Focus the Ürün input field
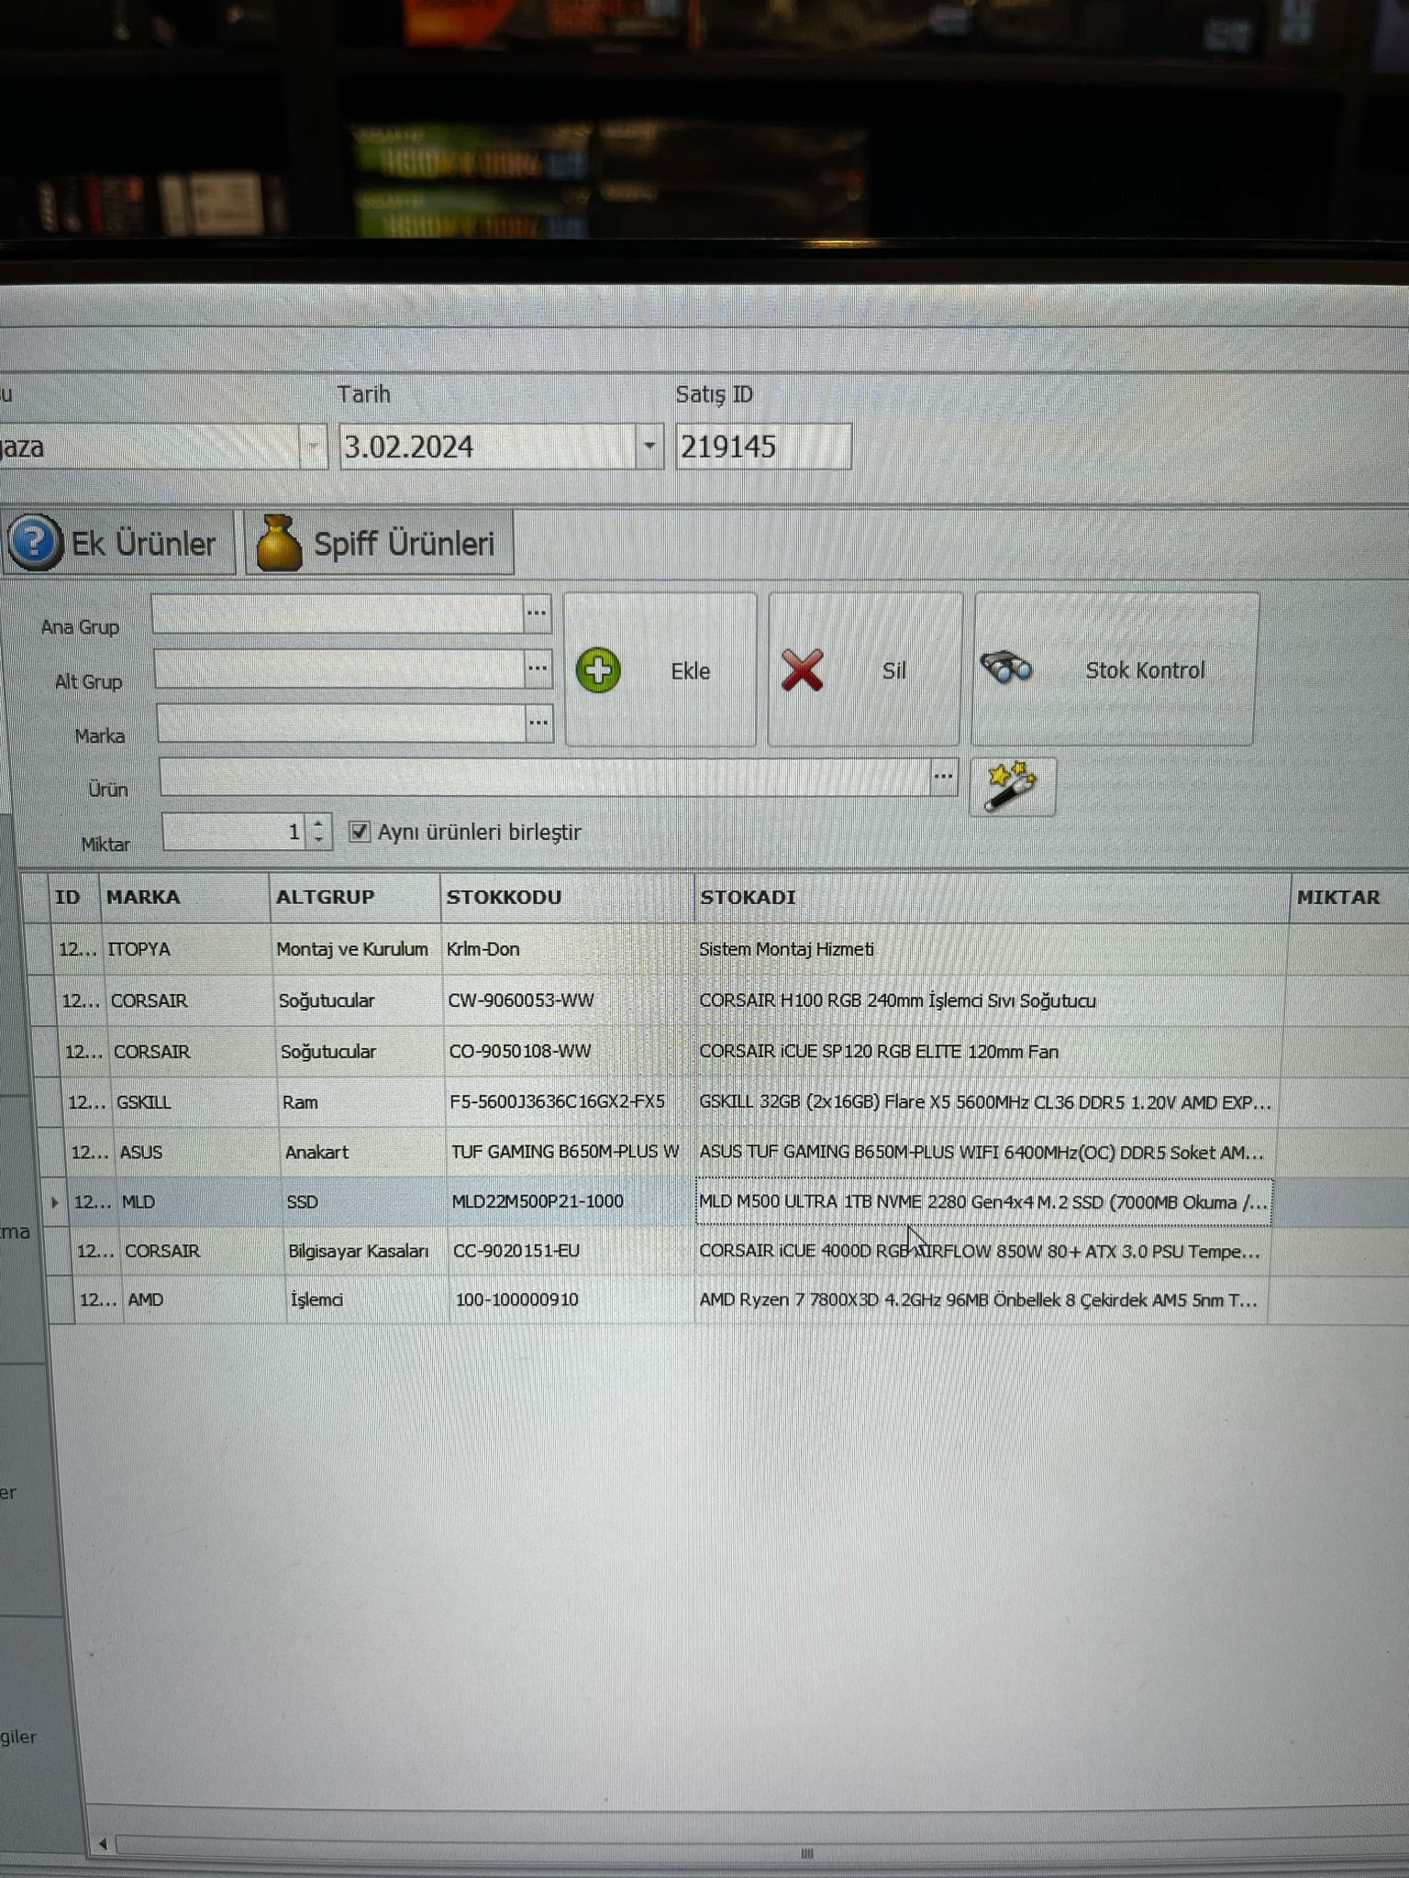Image resolution: width=1409 pixels, height=1878 pixels. (545, 777)
